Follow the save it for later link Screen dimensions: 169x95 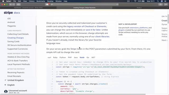93,30
